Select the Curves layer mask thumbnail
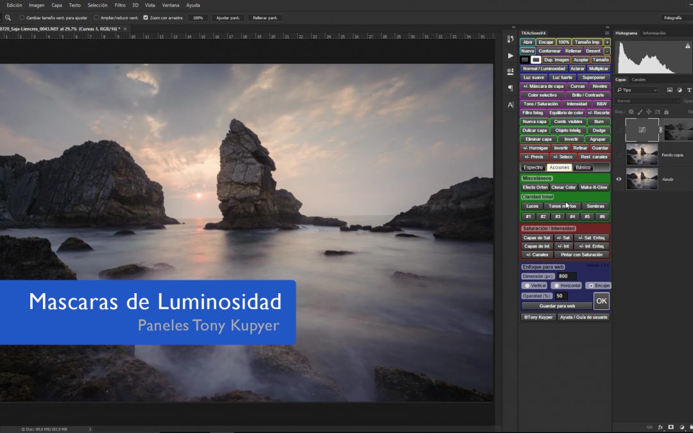Screen dimensions: 693x433 (678, 130)
